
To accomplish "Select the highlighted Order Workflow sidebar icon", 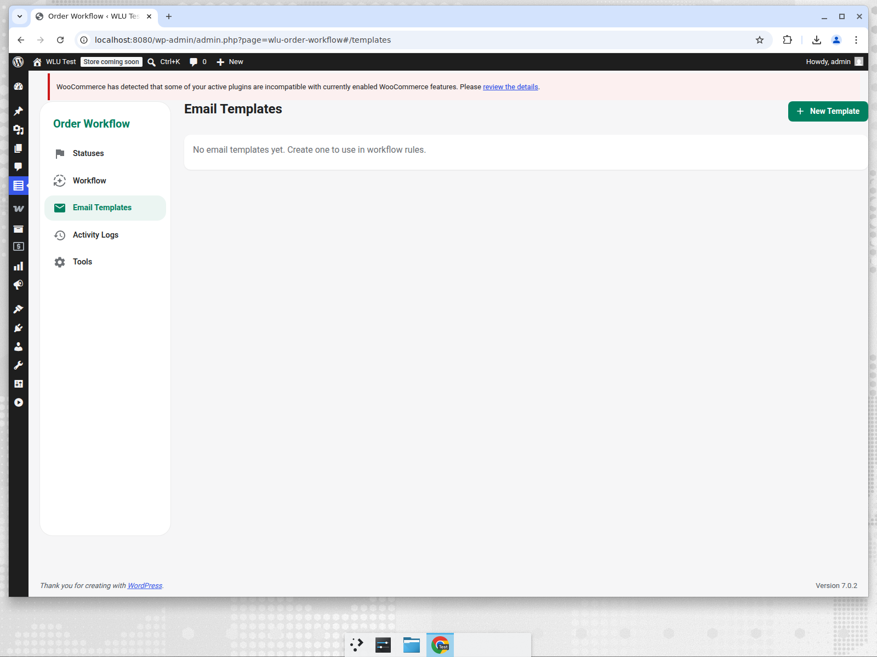I will coord(18,186).
